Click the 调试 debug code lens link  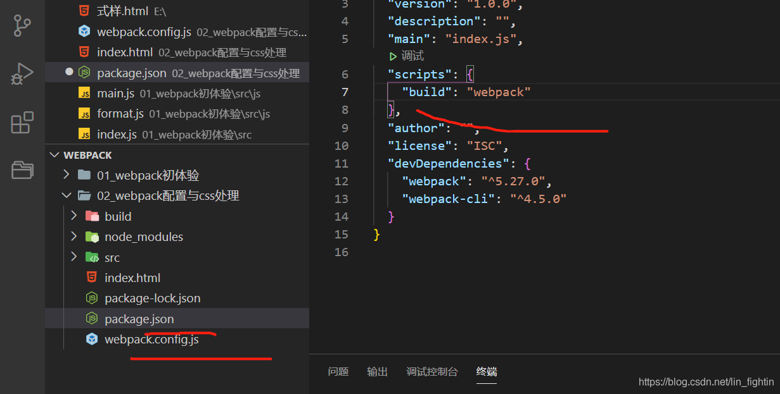[412, 56]
